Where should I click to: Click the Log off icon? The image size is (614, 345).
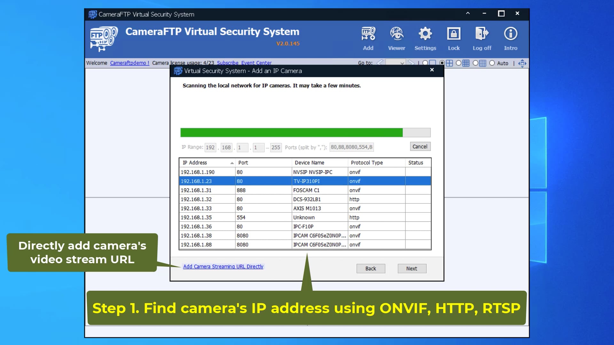click(482, 39)
